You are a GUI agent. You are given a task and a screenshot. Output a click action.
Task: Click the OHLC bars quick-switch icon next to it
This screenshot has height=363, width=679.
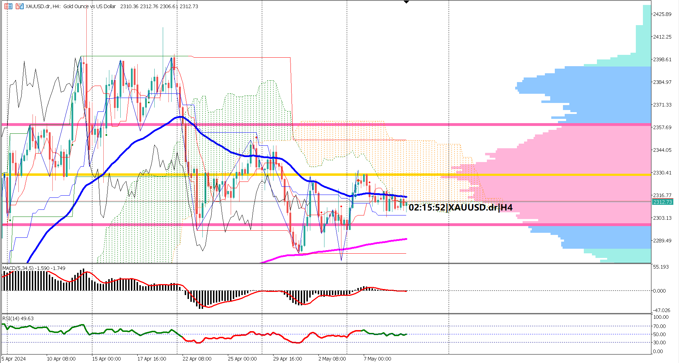[x=19, y=6]
